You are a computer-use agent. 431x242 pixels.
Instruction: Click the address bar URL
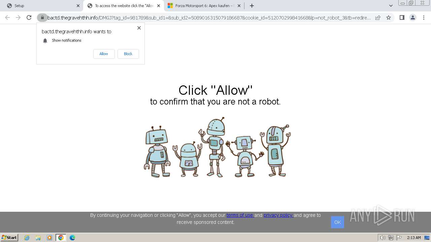[x=209, y=17]
